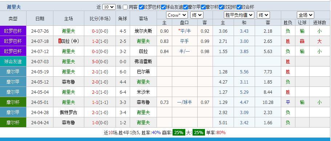Click the 摩尔甲 tag on the 24-05-19 row
The width and height of the screenshot is (331, 141).
point(13,72)
